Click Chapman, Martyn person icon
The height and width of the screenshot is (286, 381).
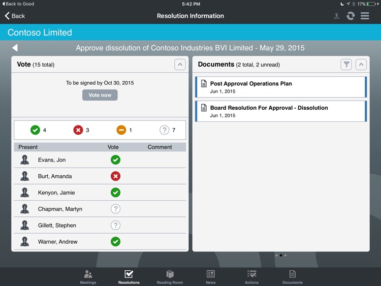point(24,209)
